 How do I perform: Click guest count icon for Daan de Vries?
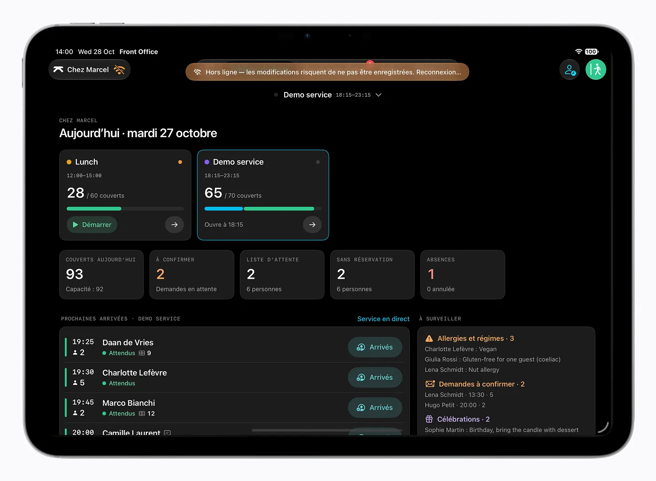coord(75,353)
